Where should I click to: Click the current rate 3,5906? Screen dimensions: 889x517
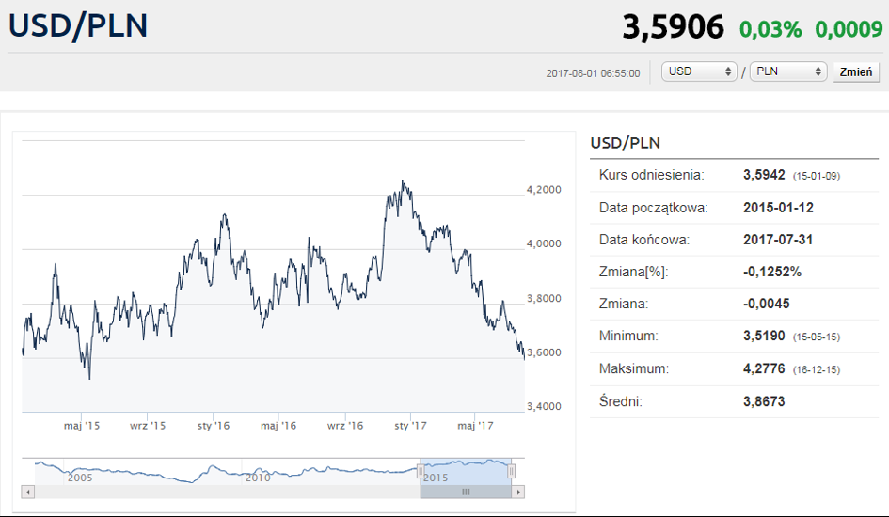point(673,27)
